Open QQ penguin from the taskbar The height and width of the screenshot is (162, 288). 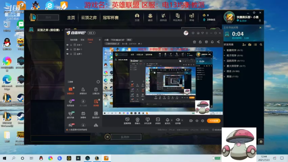coord(41,158)
